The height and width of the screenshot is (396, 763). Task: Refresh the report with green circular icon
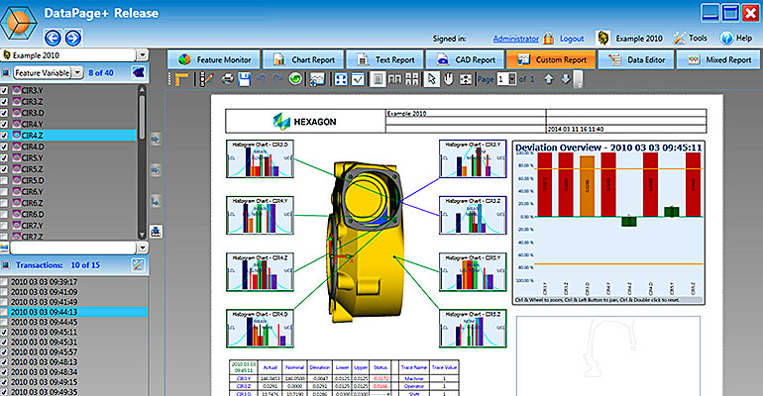295,79
